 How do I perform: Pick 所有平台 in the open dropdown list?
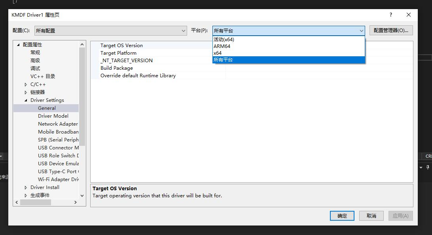pyautogui.click(x=224, y=60)
